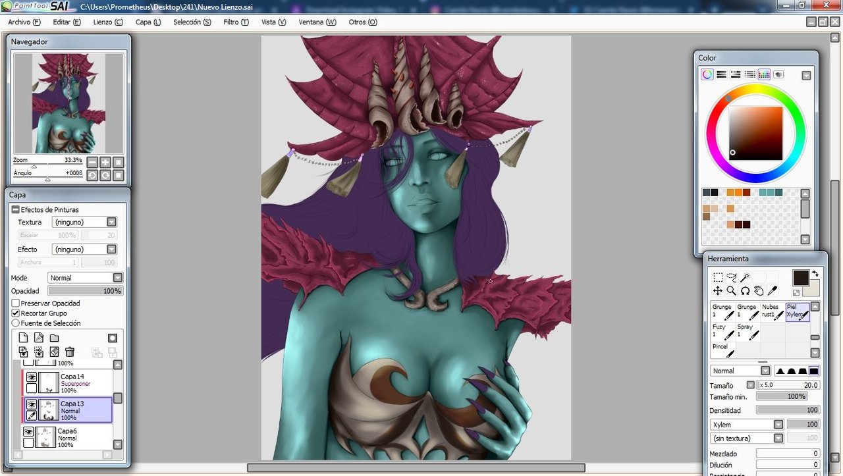Click the clear layer eraser icon
The width and height of the screenshot is (843, 476).
tap(54, 352)
